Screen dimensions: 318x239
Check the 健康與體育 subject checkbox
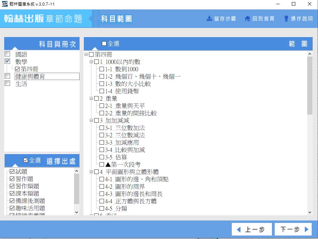pyautogui.click(x=7, y=76)
